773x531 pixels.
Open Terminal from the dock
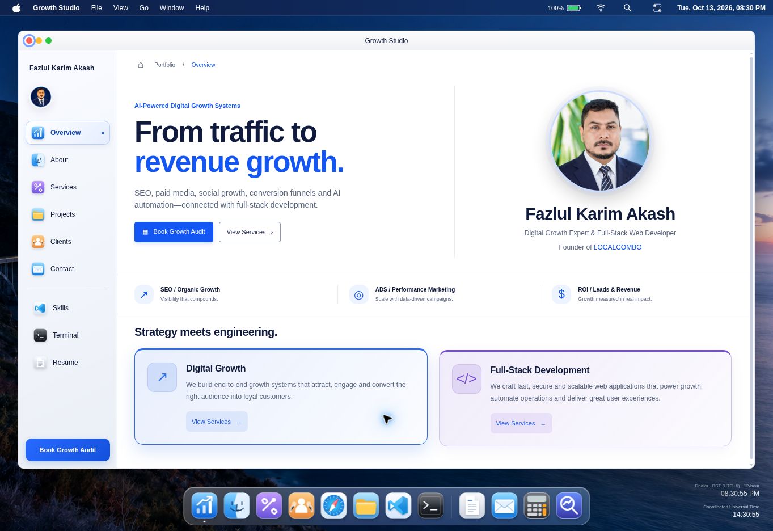coord(430,505)
